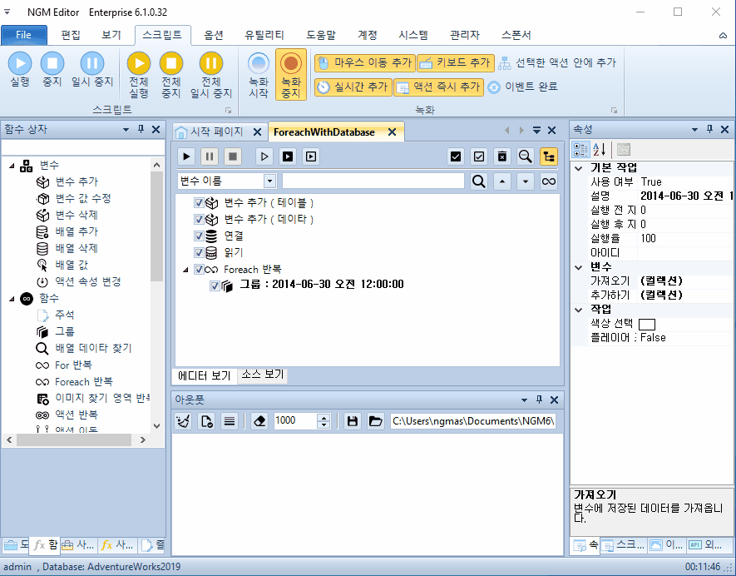Select 배열 추가 in function box
Image resolution: width=736 pixels, height=576 pixels.
pyautogui.click(x=77, y=231)
